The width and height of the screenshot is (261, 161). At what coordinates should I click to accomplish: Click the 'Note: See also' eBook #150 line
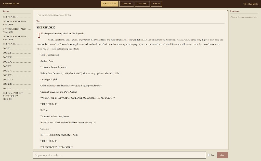point(68,123)
